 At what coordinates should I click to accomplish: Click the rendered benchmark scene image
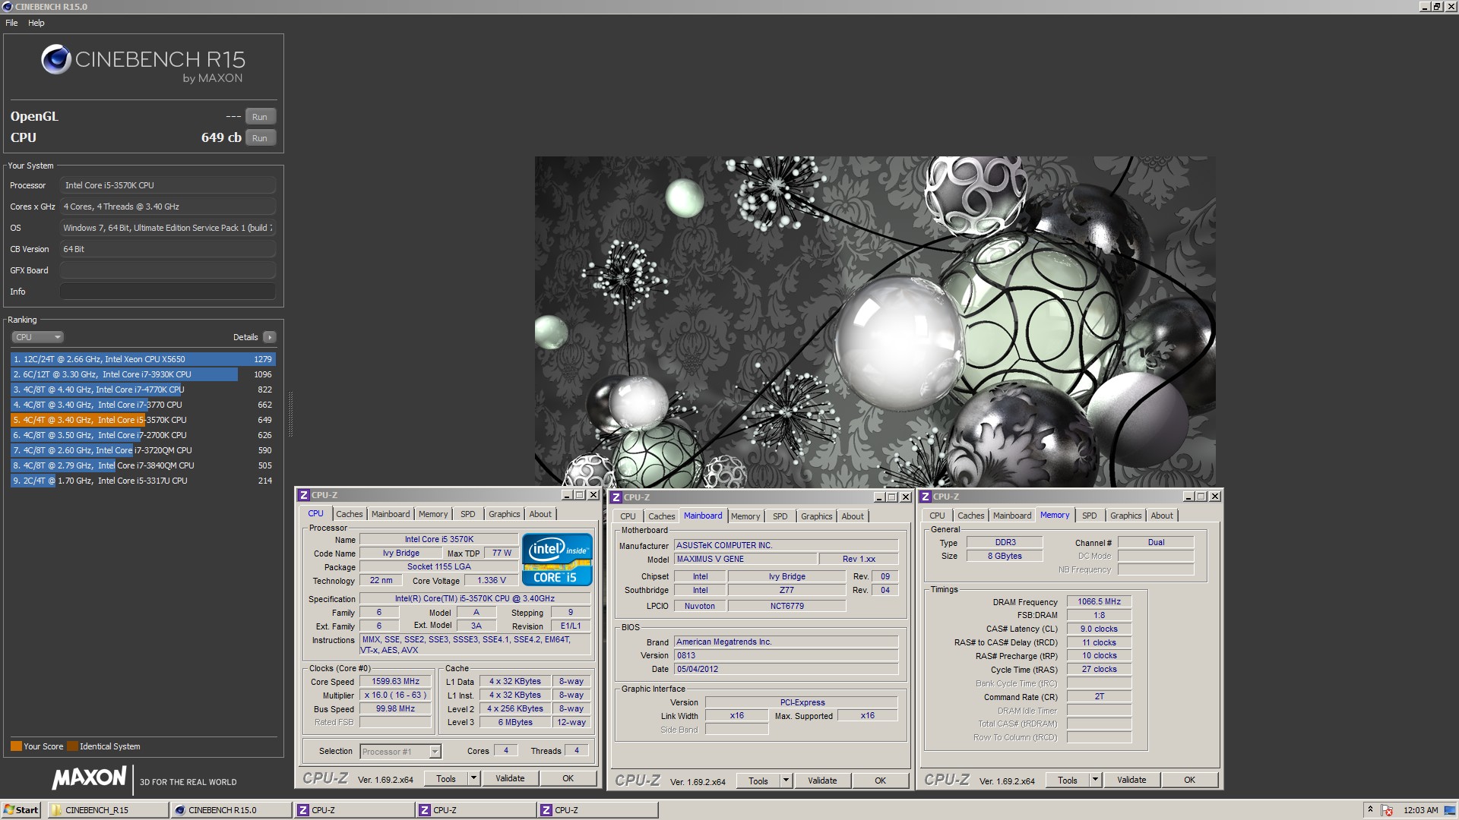875,321
